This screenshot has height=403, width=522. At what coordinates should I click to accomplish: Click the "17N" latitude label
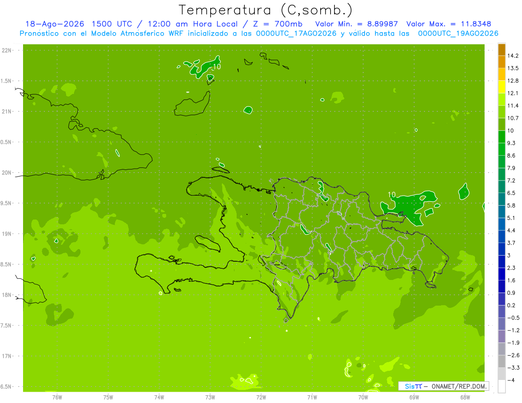coord(7,356)
